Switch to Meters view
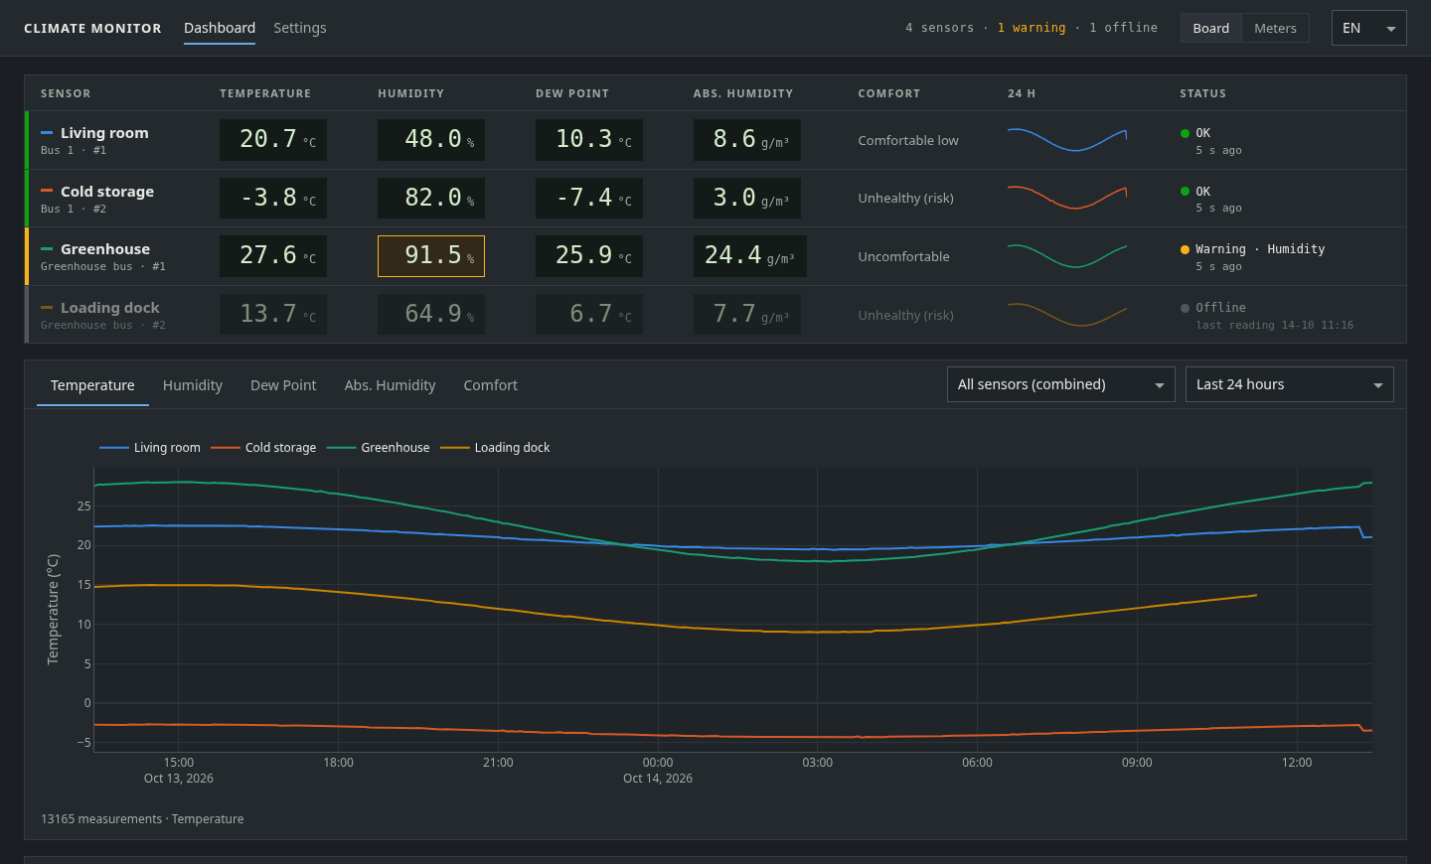 (x=1275, y=28)
